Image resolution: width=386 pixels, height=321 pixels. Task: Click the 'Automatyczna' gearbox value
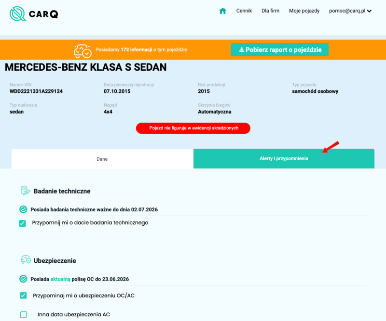[214, 112]
